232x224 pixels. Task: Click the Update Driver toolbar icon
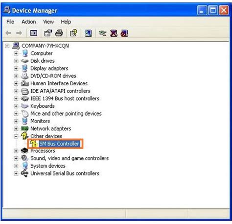[103, 33]
